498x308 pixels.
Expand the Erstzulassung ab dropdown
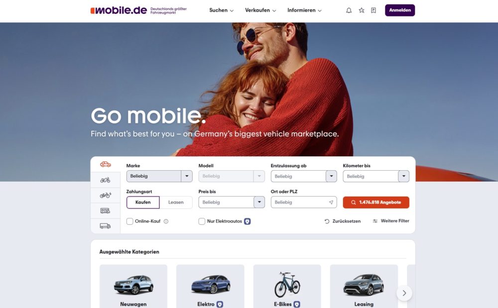pos(304,176)
